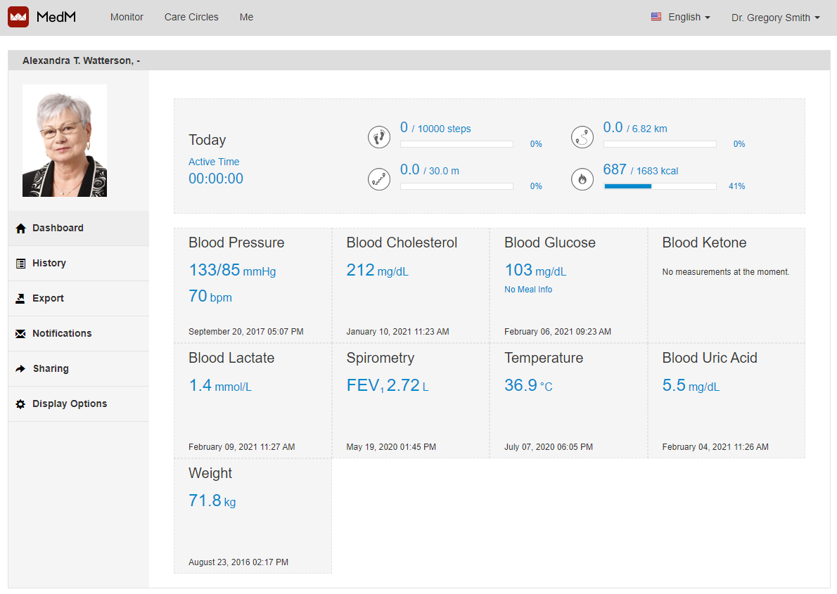
Task: Go to Care Circles in navbar
Action: 191,17
